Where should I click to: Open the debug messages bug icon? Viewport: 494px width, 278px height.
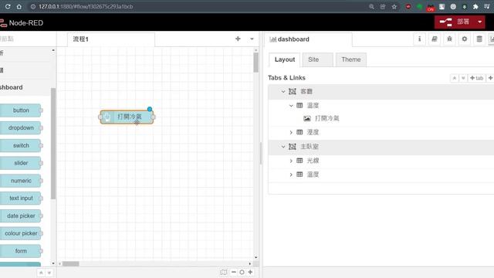[x=449, y=39]
